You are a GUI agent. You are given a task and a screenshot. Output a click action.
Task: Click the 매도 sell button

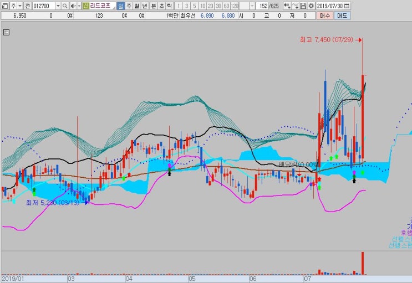(342, 16)
